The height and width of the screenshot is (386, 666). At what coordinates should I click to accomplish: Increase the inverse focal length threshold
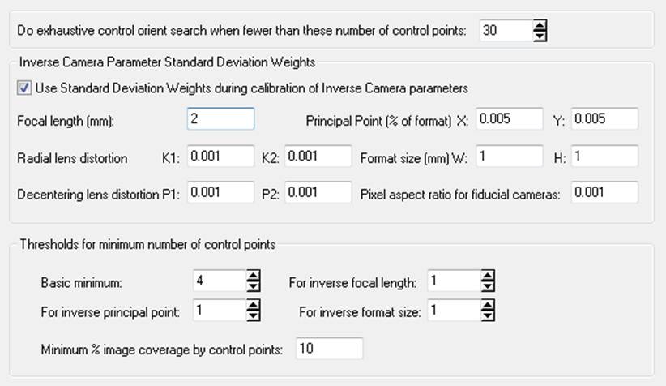487,277
